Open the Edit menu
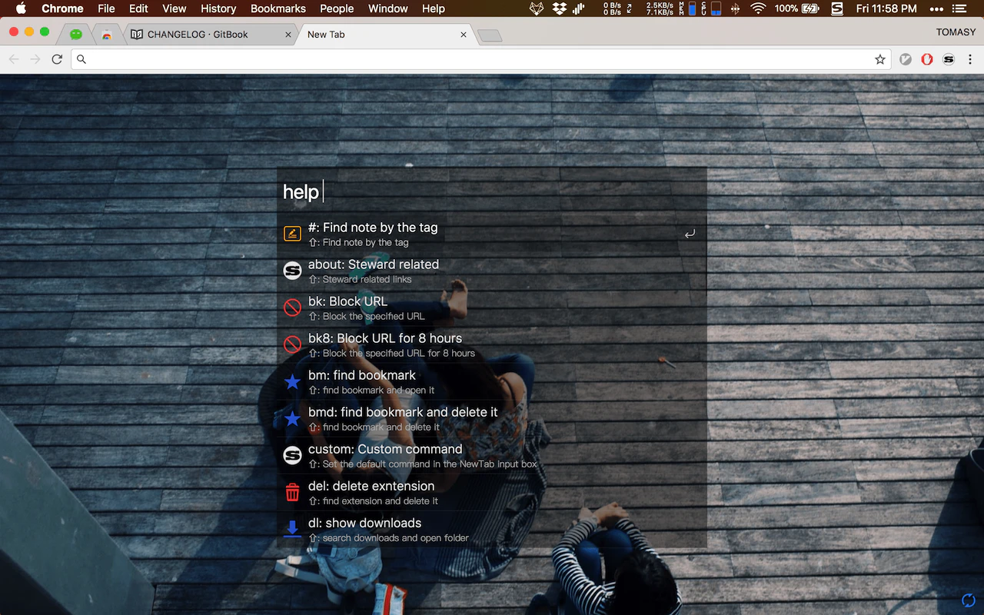 (x=138, y=8)
